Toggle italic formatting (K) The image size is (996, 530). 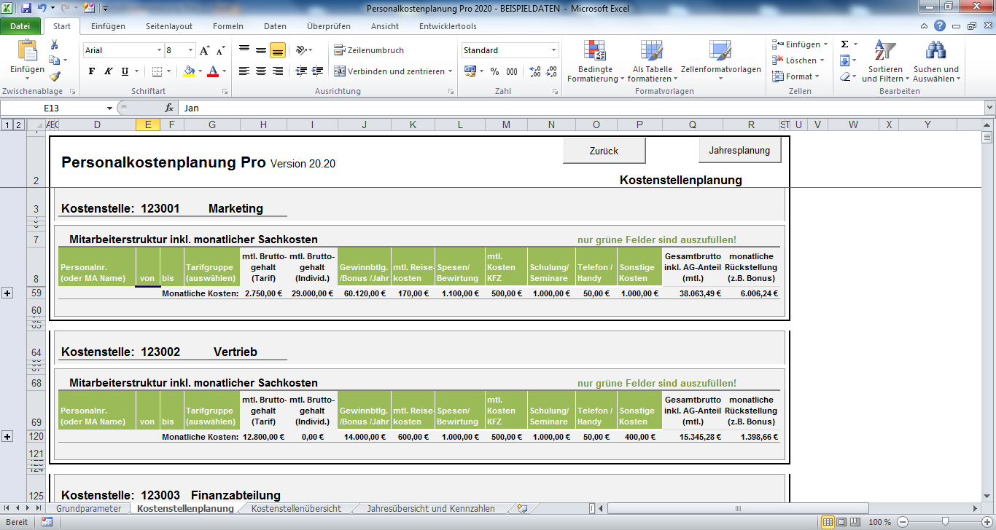pos(109,71)
